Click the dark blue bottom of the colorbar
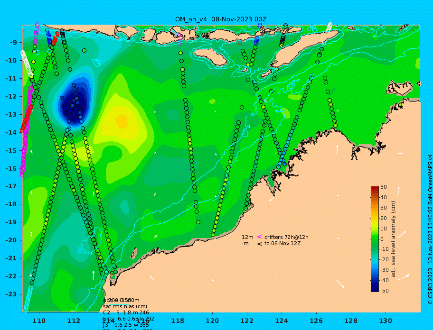This screenshot has height=330, width=433. click(x=375, y=289)
